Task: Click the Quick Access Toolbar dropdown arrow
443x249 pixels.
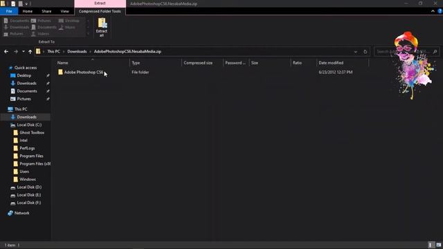Action: pos(26,3)
